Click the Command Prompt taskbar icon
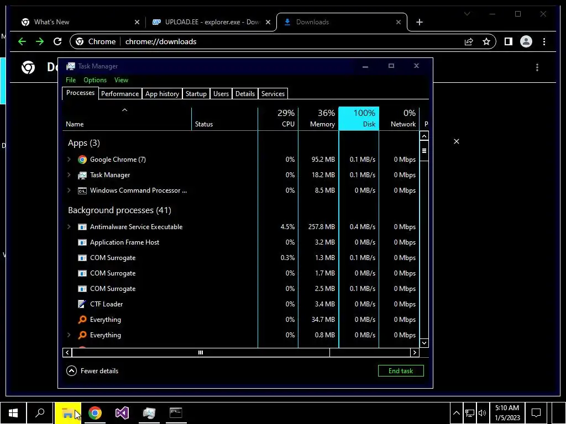This screenshot has width=566, height=424. click(176, 413)
